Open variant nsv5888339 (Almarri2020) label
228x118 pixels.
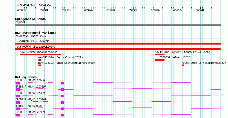(x=173, y=57)
